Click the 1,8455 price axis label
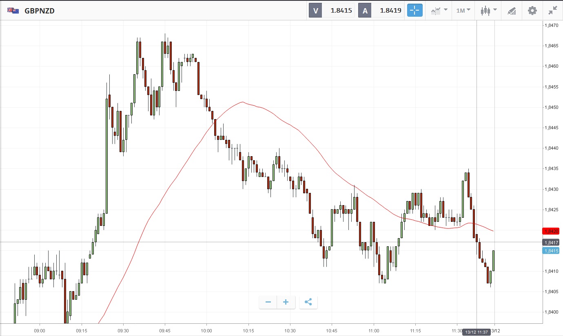The width and height of the screenshot is (563, 336). point(551,87)
